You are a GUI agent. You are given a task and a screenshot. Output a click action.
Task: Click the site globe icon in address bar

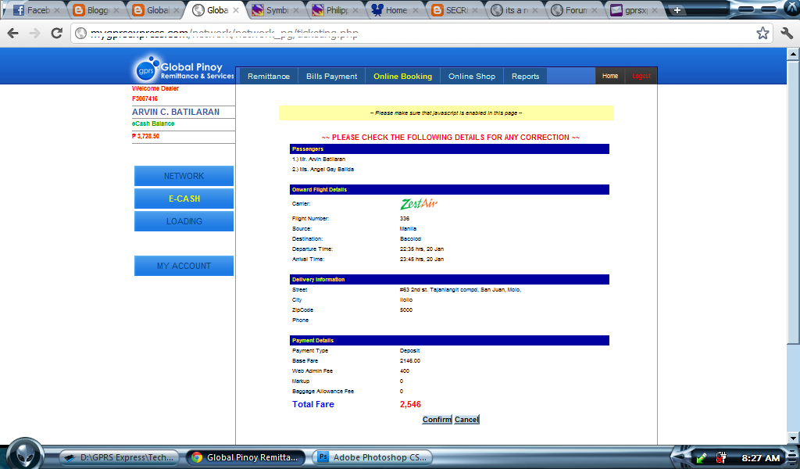(80, 33)
